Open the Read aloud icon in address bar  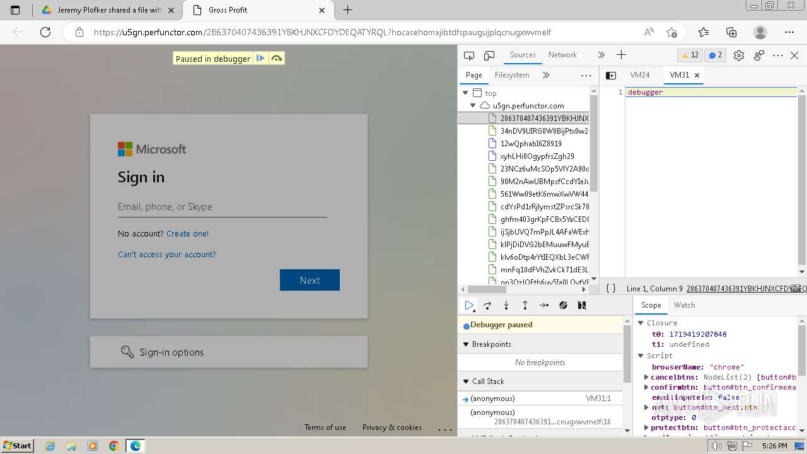tap(649, 32)
